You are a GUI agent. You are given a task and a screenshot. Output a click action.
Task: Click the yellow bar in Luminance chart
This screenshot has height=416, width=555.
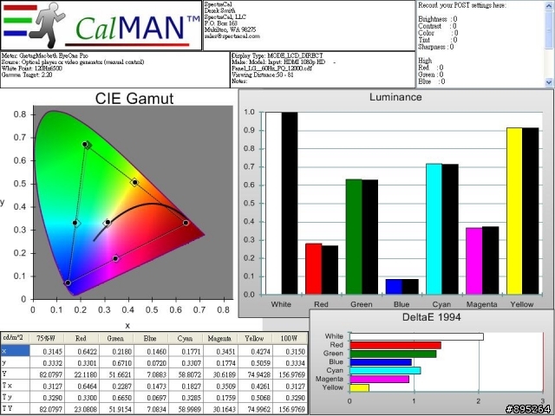coord(514,211)
